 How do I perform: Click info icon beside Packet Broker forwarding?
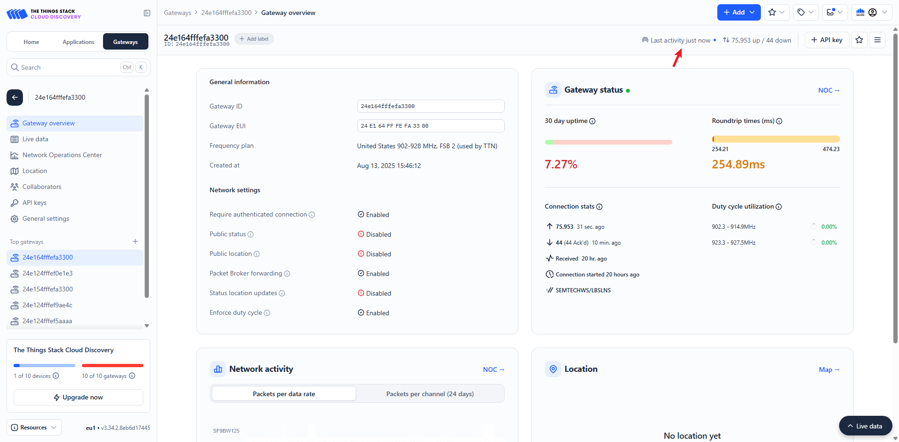(287, 274)
